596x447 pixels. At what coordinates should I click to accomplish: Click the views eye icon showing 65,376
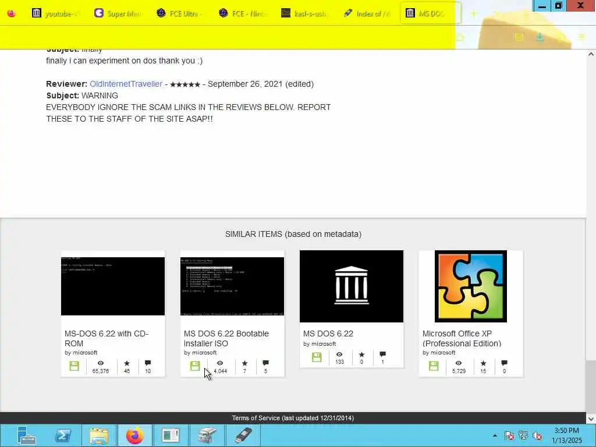100,363
